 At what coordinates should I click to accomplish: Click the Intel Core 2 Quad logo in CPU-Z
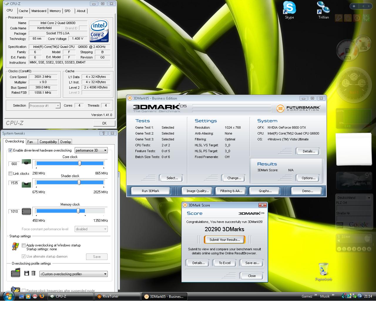tap(99, 31)
